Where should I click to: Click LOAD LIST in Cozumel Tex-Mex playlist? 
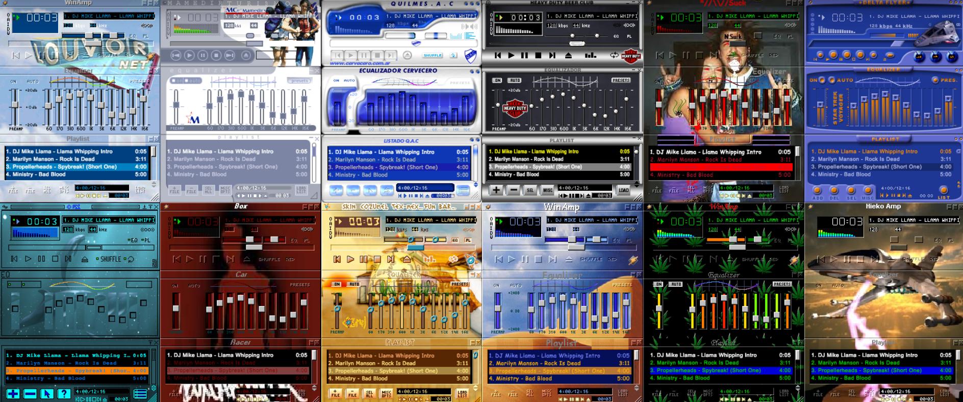click(462, 394)
